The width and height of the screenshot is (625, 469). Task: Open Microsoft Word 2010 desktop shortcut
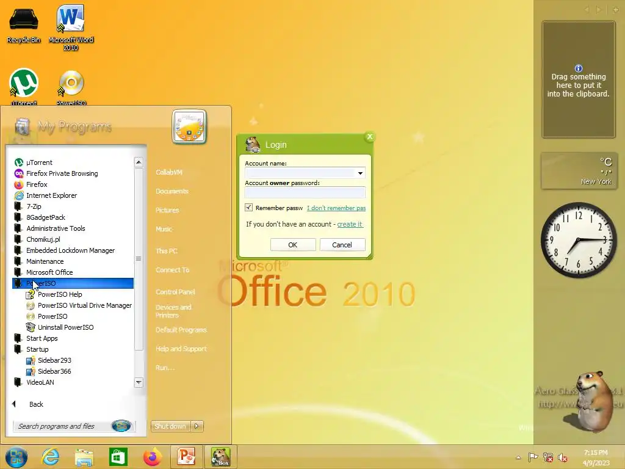tap(71, 28)
